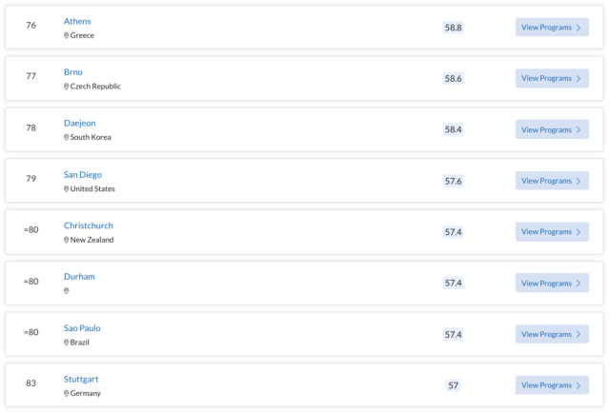Click the location pin beside New Zealand
Image resolution: width=611 pixels, height=412 pixels.
click(x=66, y=240)
